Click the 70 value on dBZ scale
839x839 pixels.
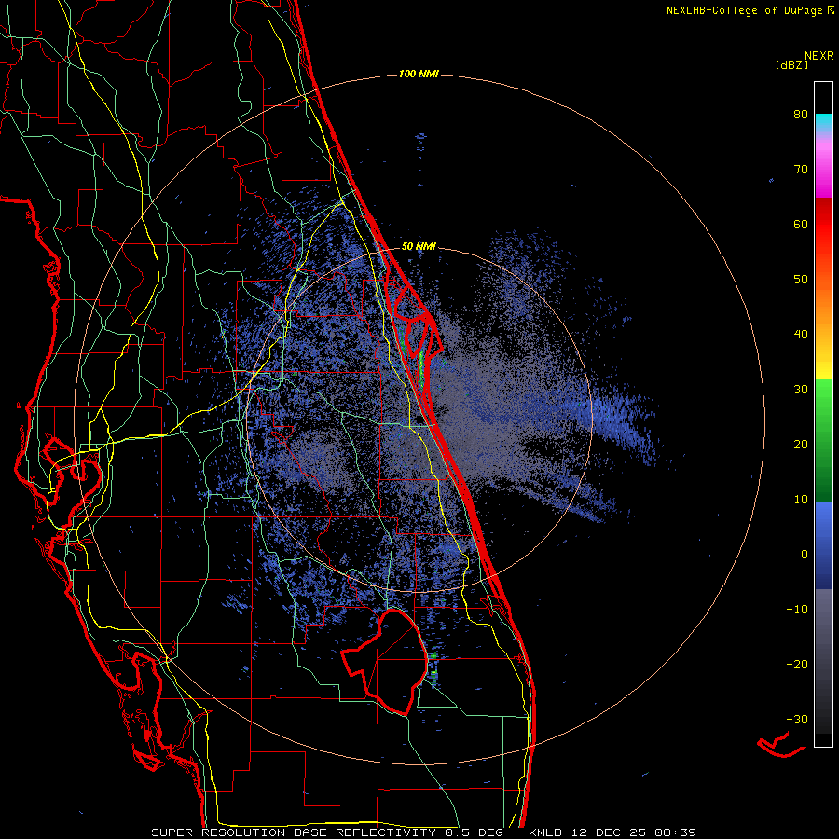point(801,169)
